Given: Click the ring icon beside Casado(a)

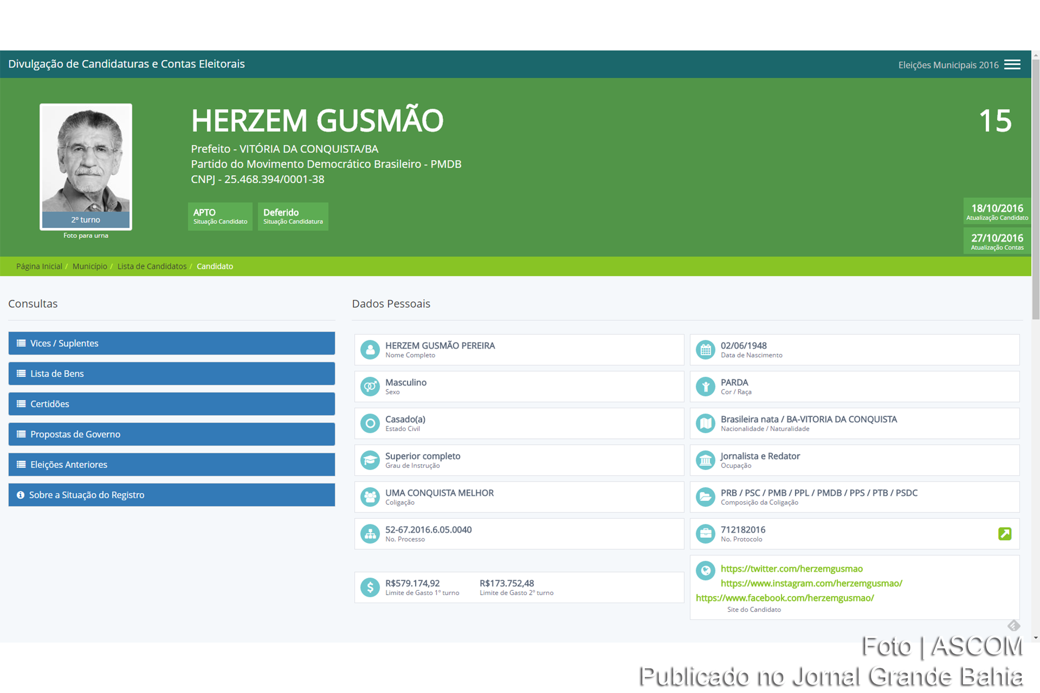Looking at the screenshot, I should (x=370, y=423).
